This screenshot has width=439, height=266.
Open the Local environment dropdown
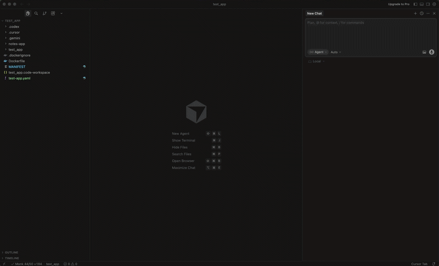317,61
